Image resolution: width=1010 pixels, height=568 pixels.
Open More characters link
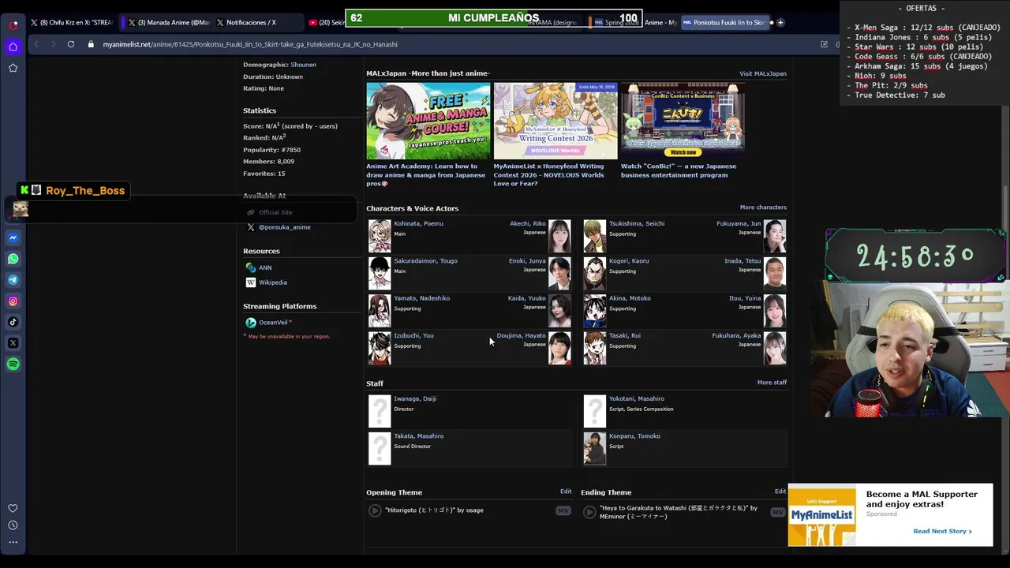coord(763,207)
